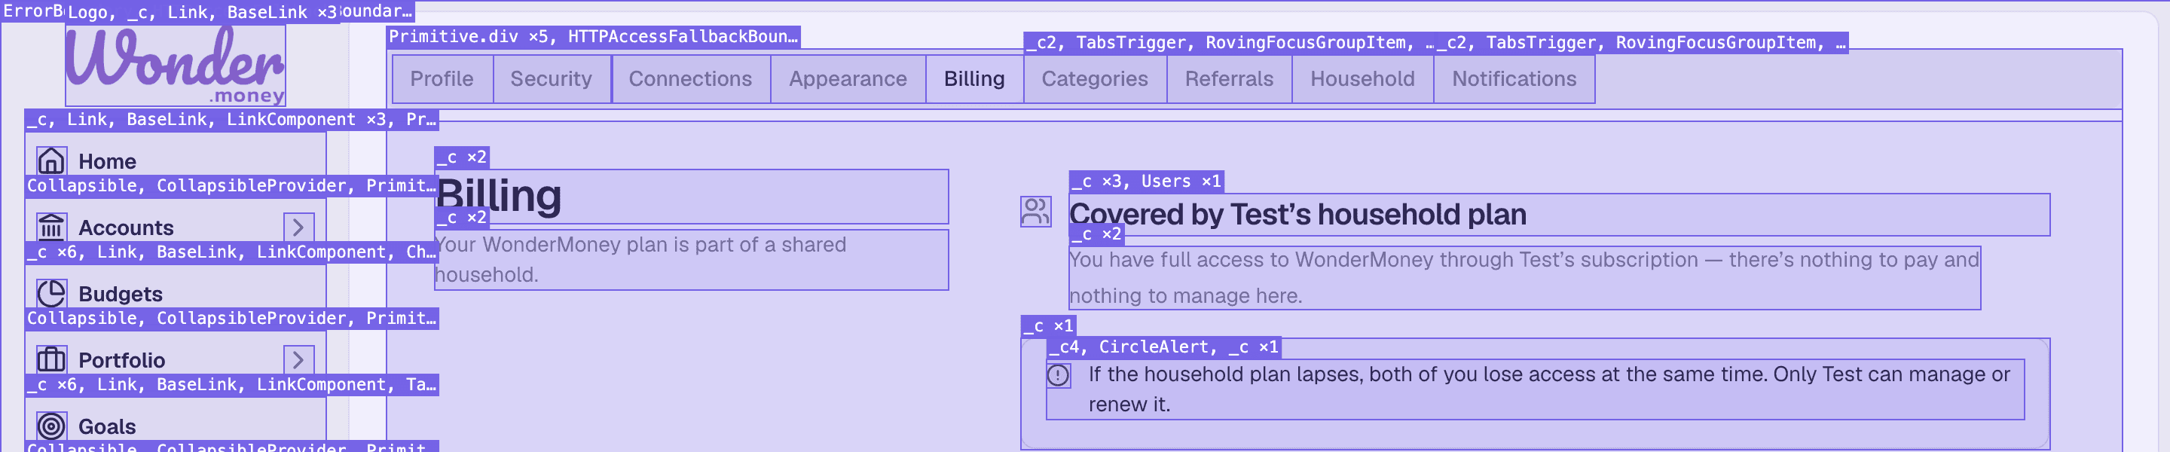Screen dimensions: 2170x452
Task: Open the Connections tab
Action: [x=691, y=79]
